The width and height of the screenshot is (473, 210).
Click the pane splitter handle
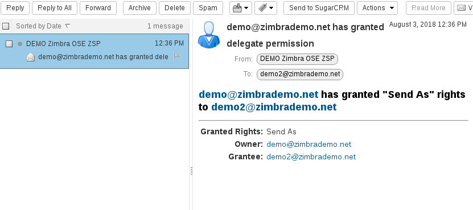[191, 171]
